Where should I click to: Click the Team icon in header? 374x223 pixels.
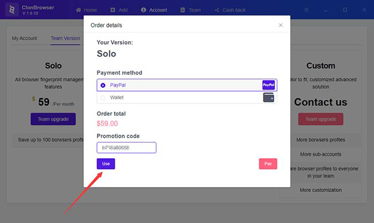click(x=183, y=10)
